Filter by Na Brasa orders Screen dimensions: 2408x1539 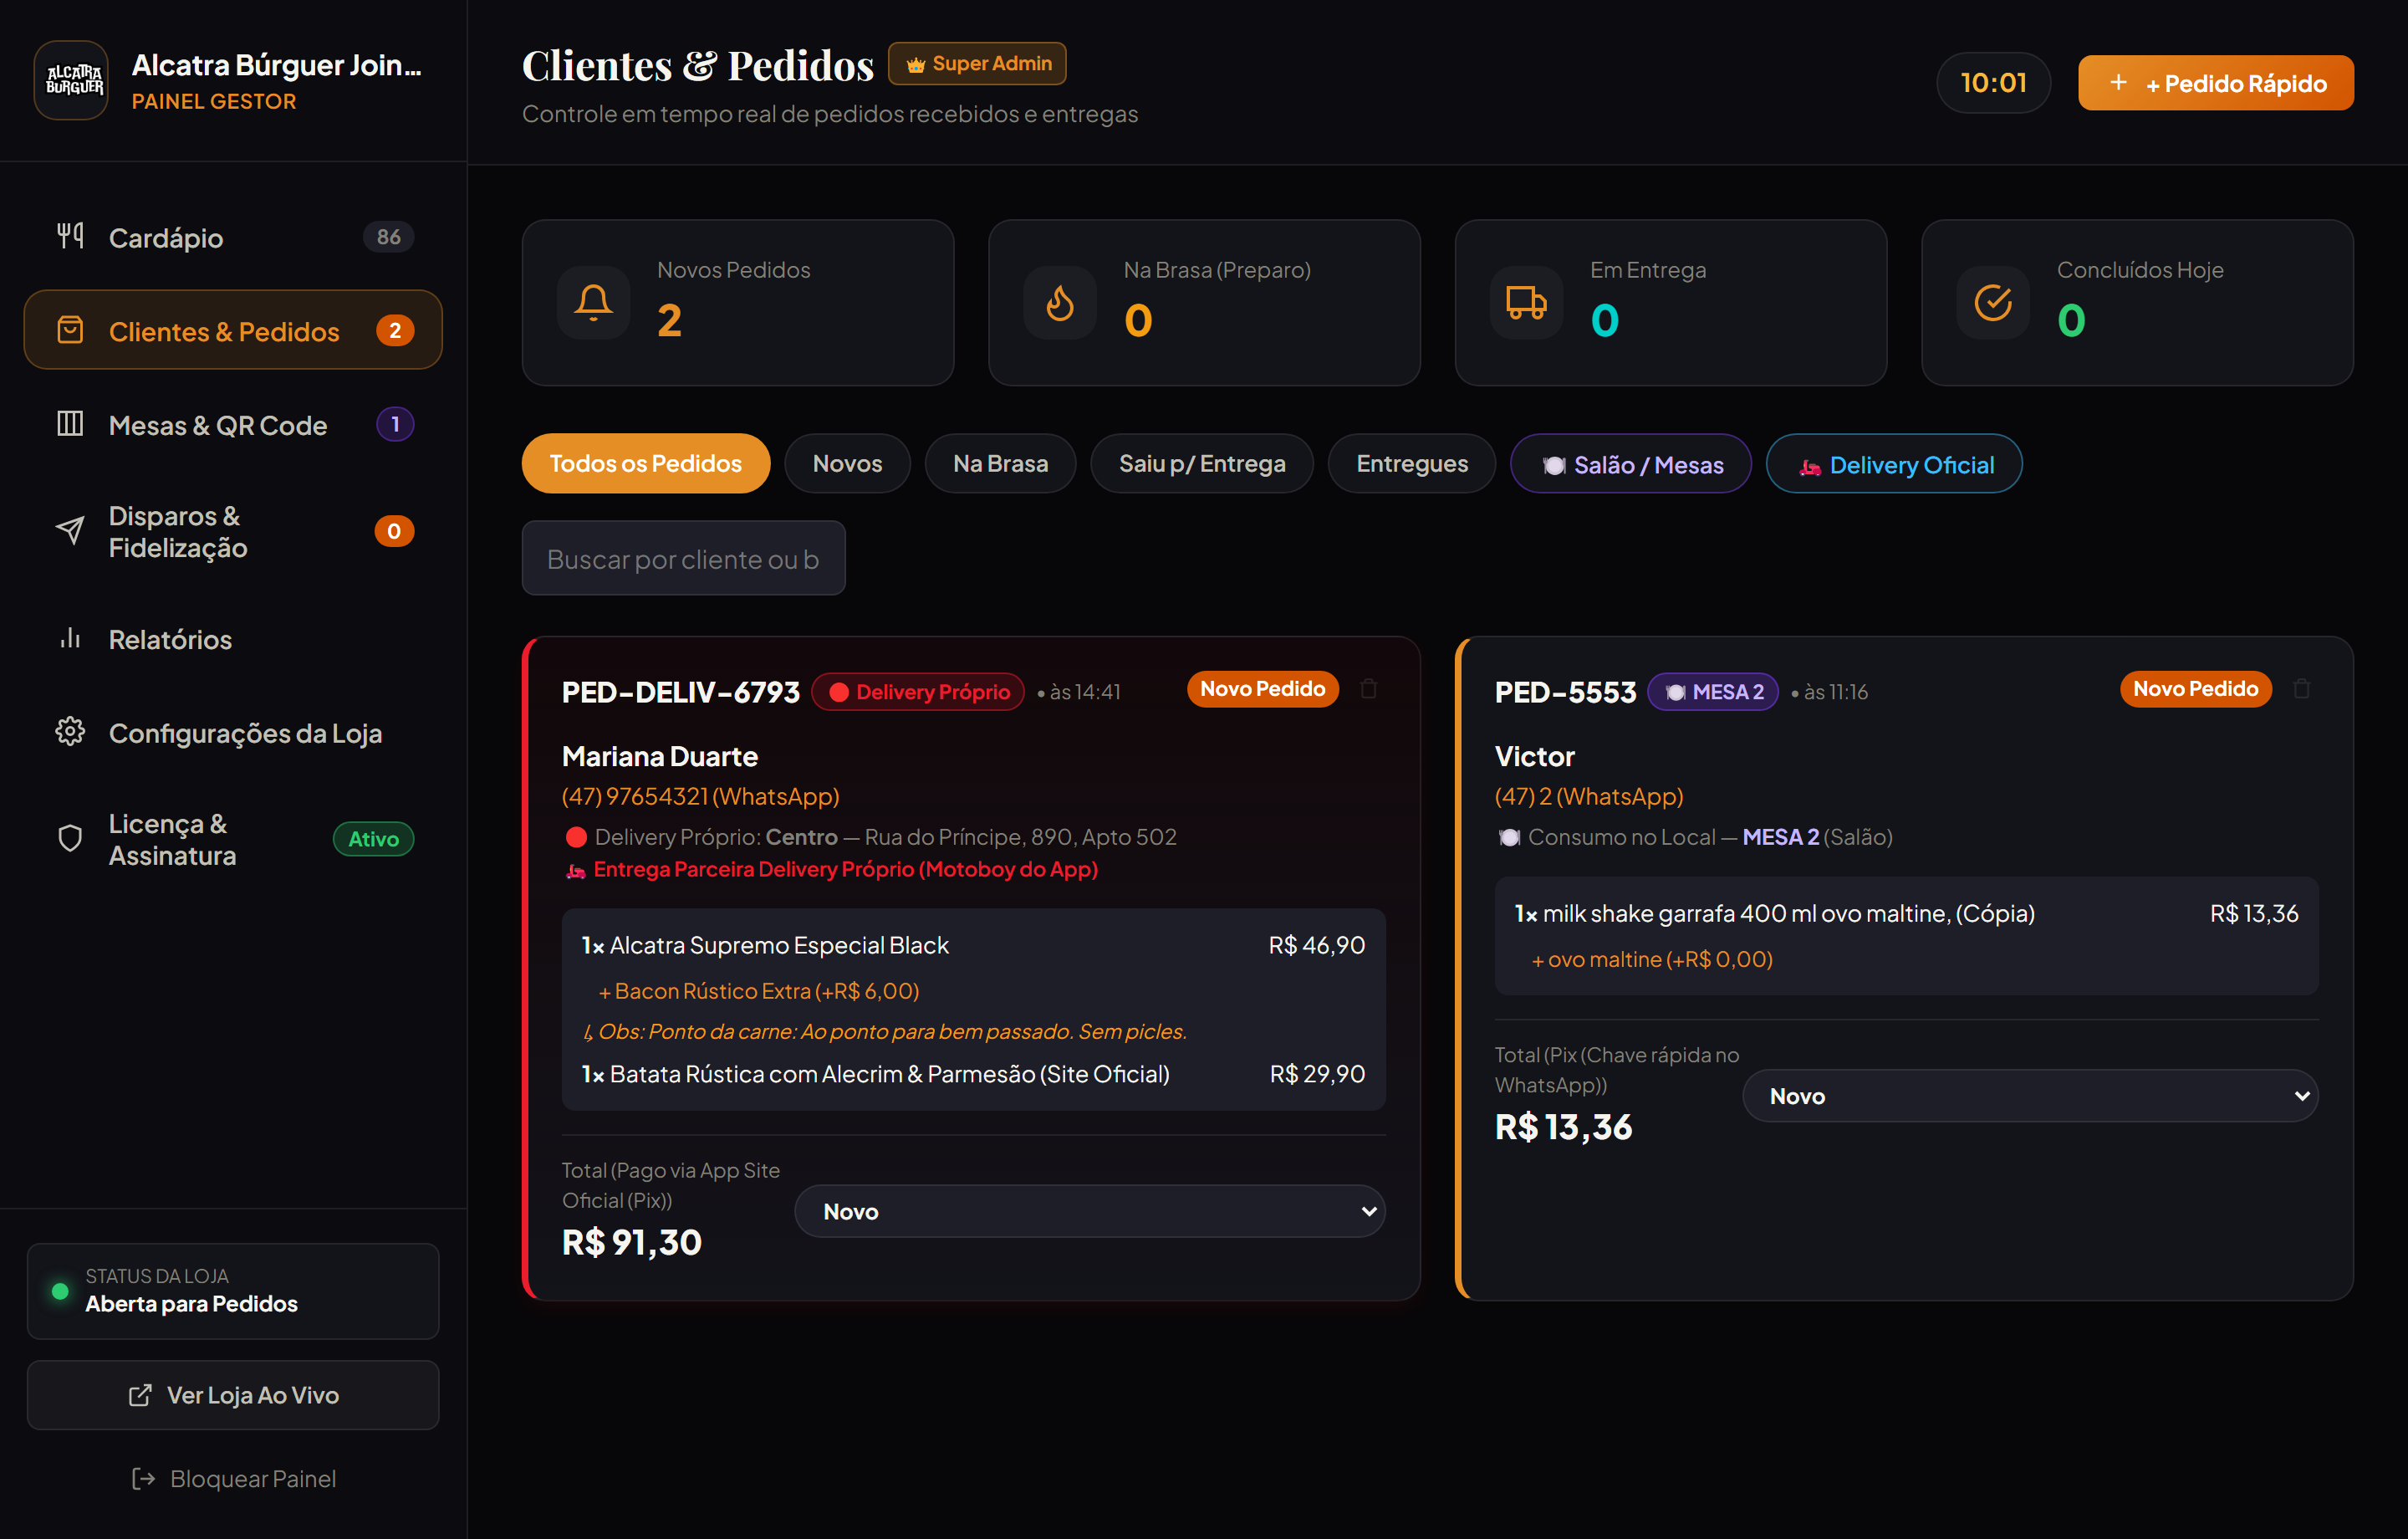click(x=1001, y=463)
